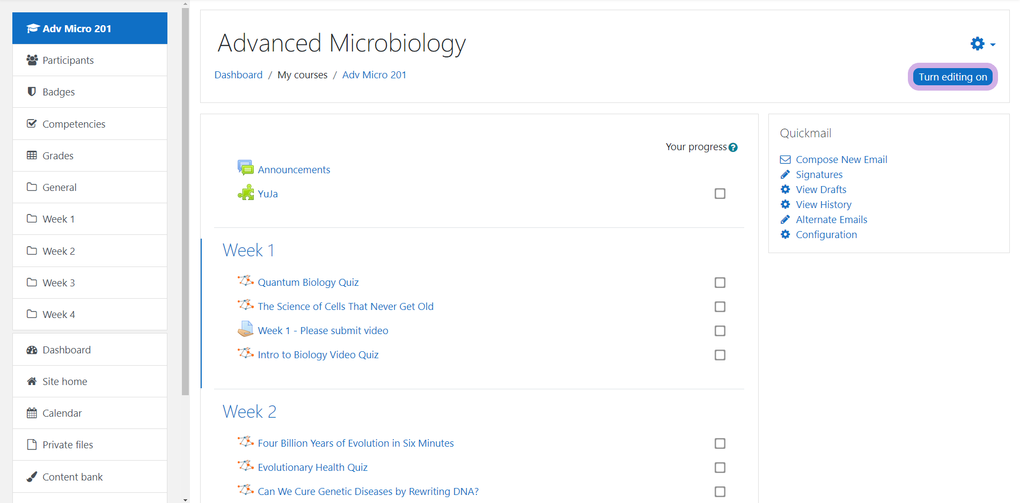The width and height of the screenshot is (1020, 503).
Task: Click the Week 1 assignment submission icon
Action: pos(246,329)
